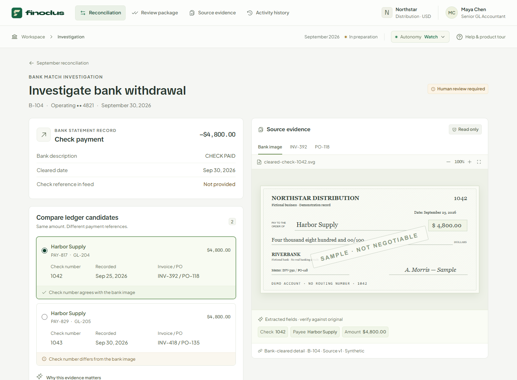Click the Workspace breadcrumb link

(x=33, y=37)
